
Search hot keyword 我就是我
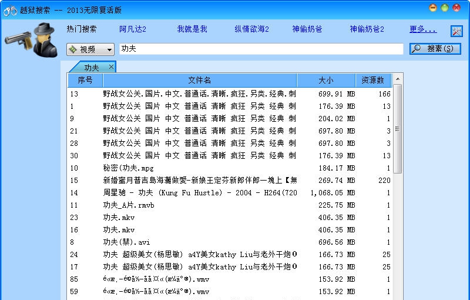click(192, 29)
